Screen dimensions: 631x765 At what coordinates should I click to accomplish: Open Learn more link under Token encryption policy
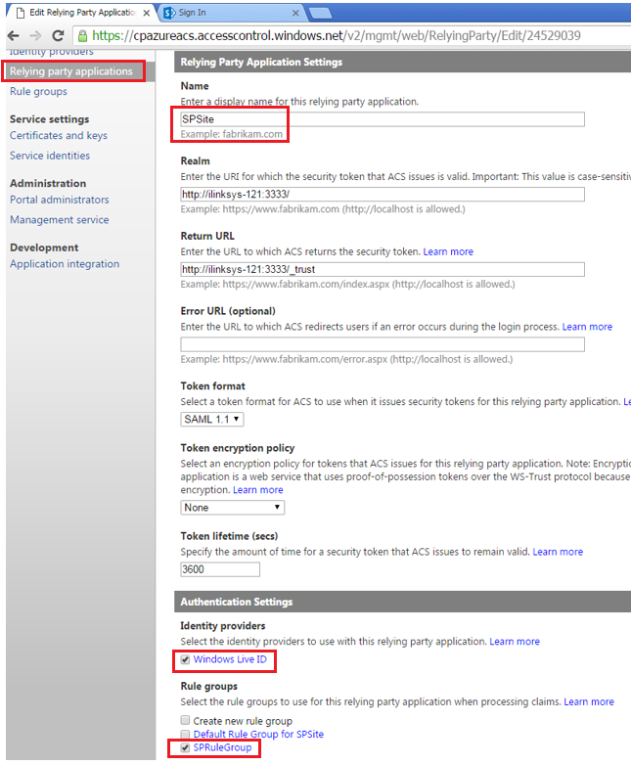[x=257, y=490]
